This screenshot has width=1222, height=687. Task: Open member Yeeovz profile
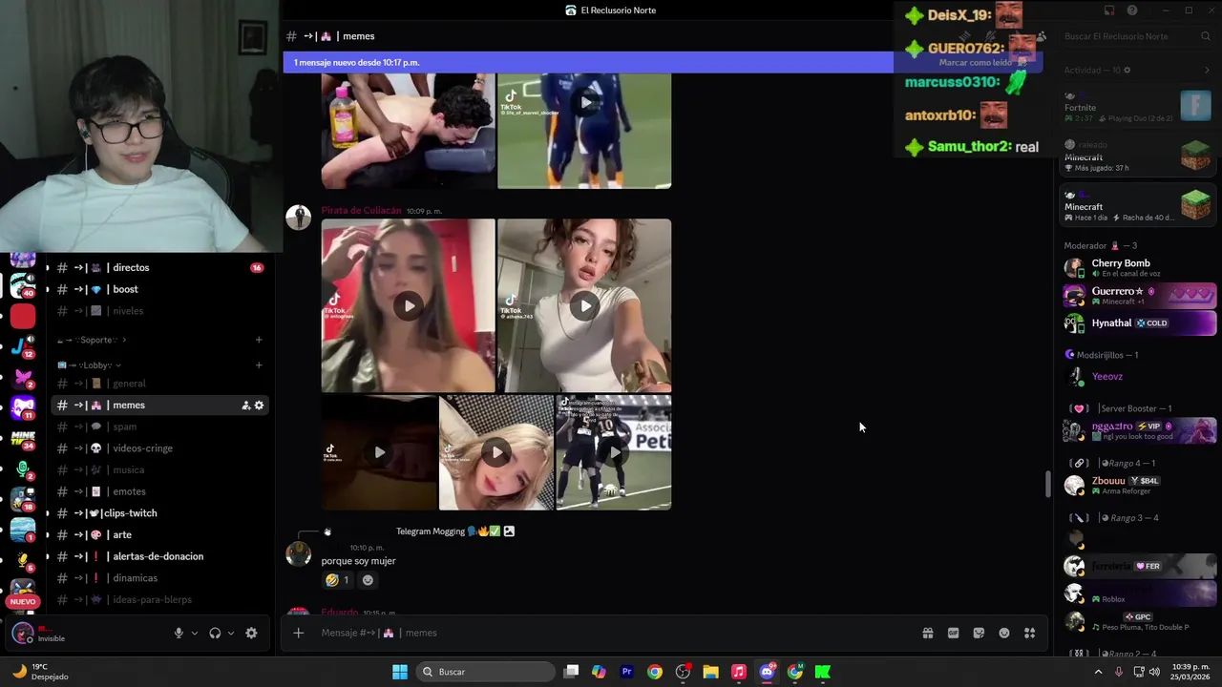[1138, 377]
